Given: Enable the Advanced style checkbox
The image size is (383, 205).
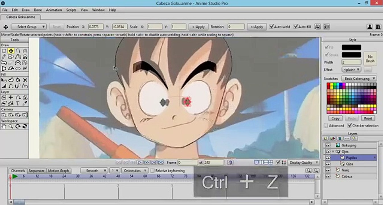Looking at the screenshot, I should (x=326, y=126).
